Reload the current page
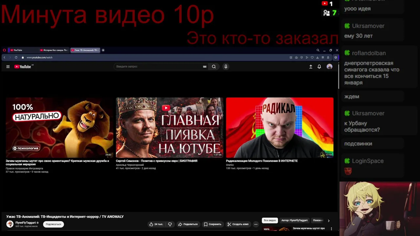420x236 pixels. (16, 57)
